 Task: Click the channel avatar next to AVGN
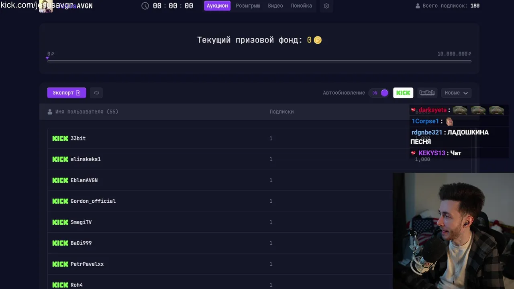pos(46,6)
